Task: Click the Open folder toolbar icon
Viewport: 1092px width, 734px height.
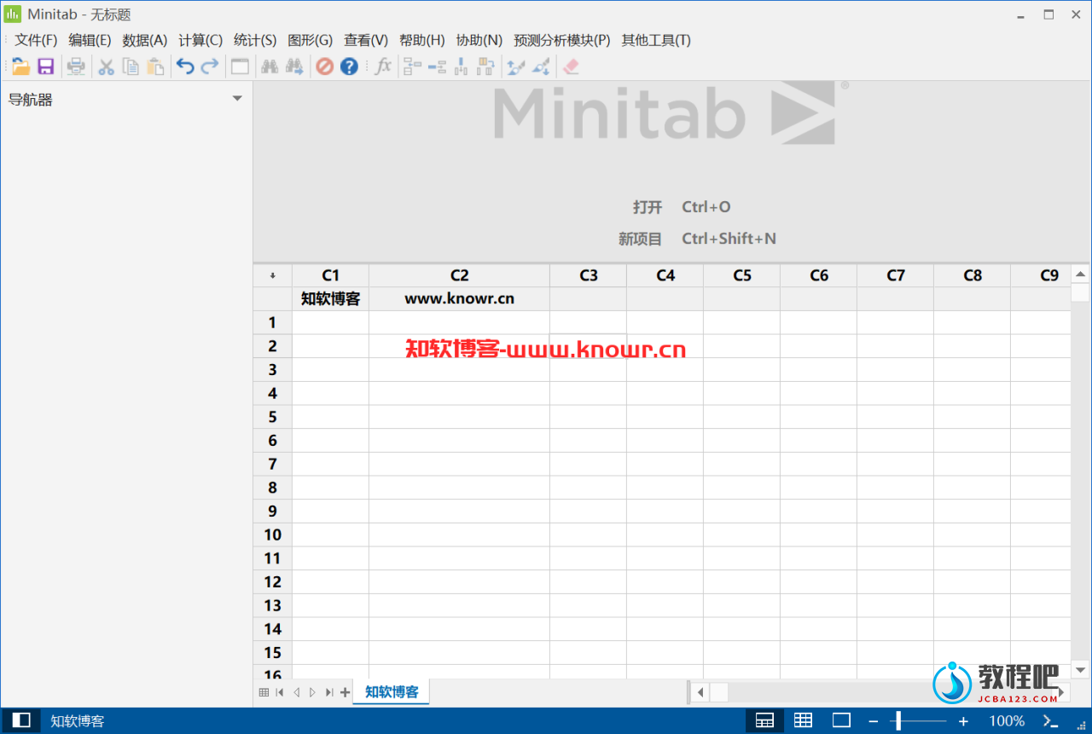Action: (21, 66)
